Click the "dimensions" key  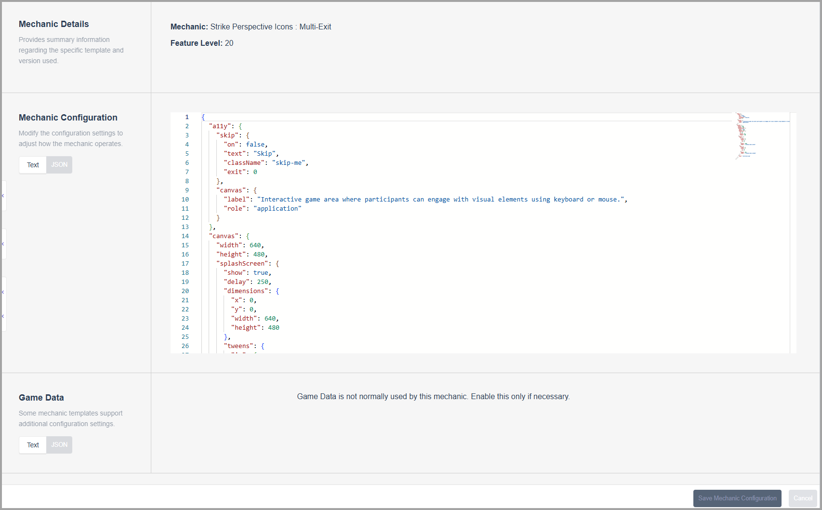coord(246,291)
